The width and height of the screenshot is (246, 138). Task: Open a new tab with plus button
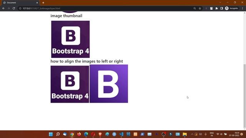coord(43,3)
